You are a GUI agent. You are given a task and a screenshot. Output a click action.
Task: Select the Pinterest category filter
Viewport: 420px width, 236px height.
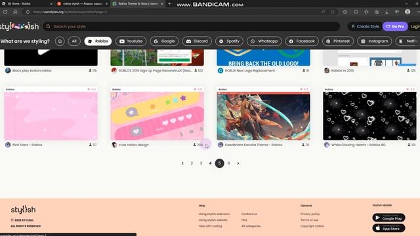[338, 41]
